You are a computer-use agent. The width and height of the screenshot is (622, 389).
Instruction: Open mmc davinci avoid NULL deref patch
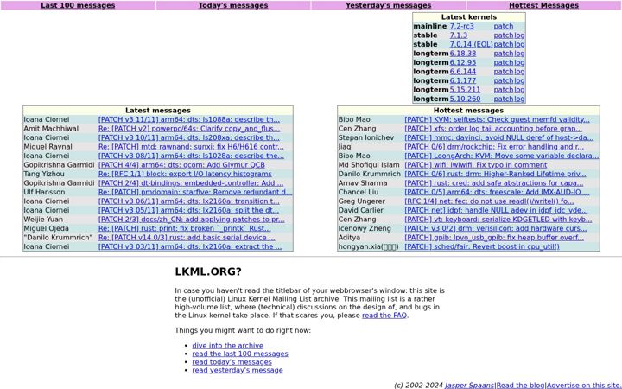point(499,137)
